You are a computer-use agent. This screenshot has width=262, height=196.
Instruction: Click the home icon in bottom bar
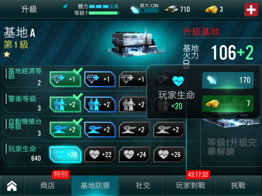[11, 186]
